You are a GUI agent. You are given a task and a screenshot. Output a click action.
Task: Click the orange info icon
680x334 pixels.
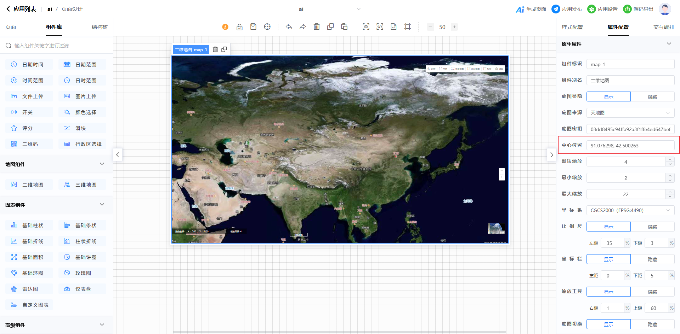[225, 27]
